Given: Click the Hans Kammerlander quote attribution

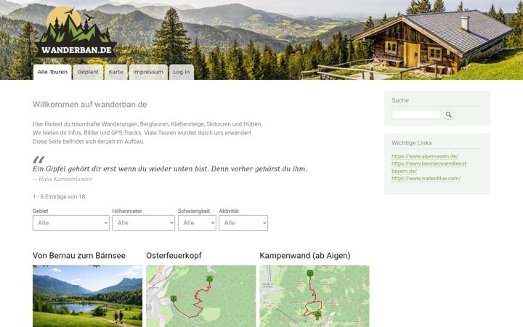Looking at the screenshot, I should [62, 179].
